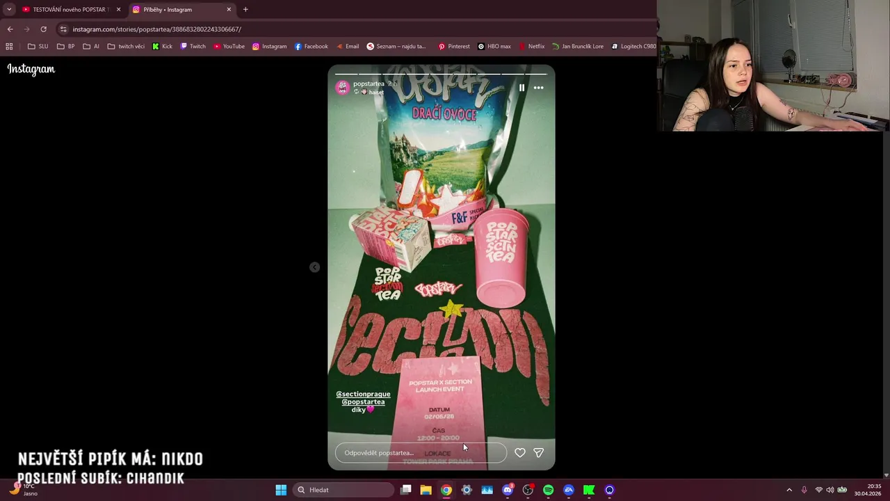The width and height of the screenshot is (890, 501).
Task: Show hidden system tray icons
Action: point(789,490)
